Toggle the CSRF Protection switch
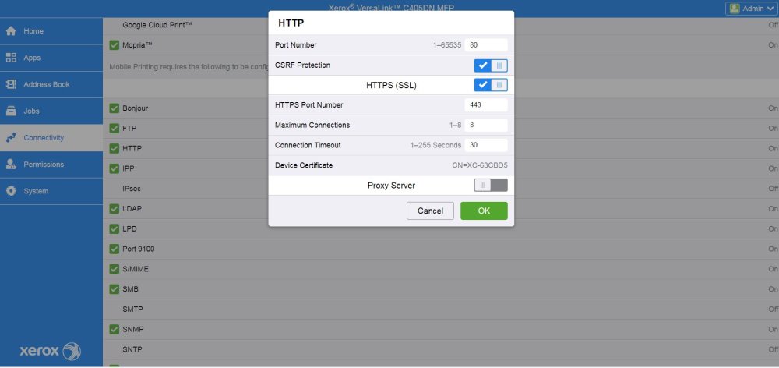Screen dimensions: 779x368 490,65
